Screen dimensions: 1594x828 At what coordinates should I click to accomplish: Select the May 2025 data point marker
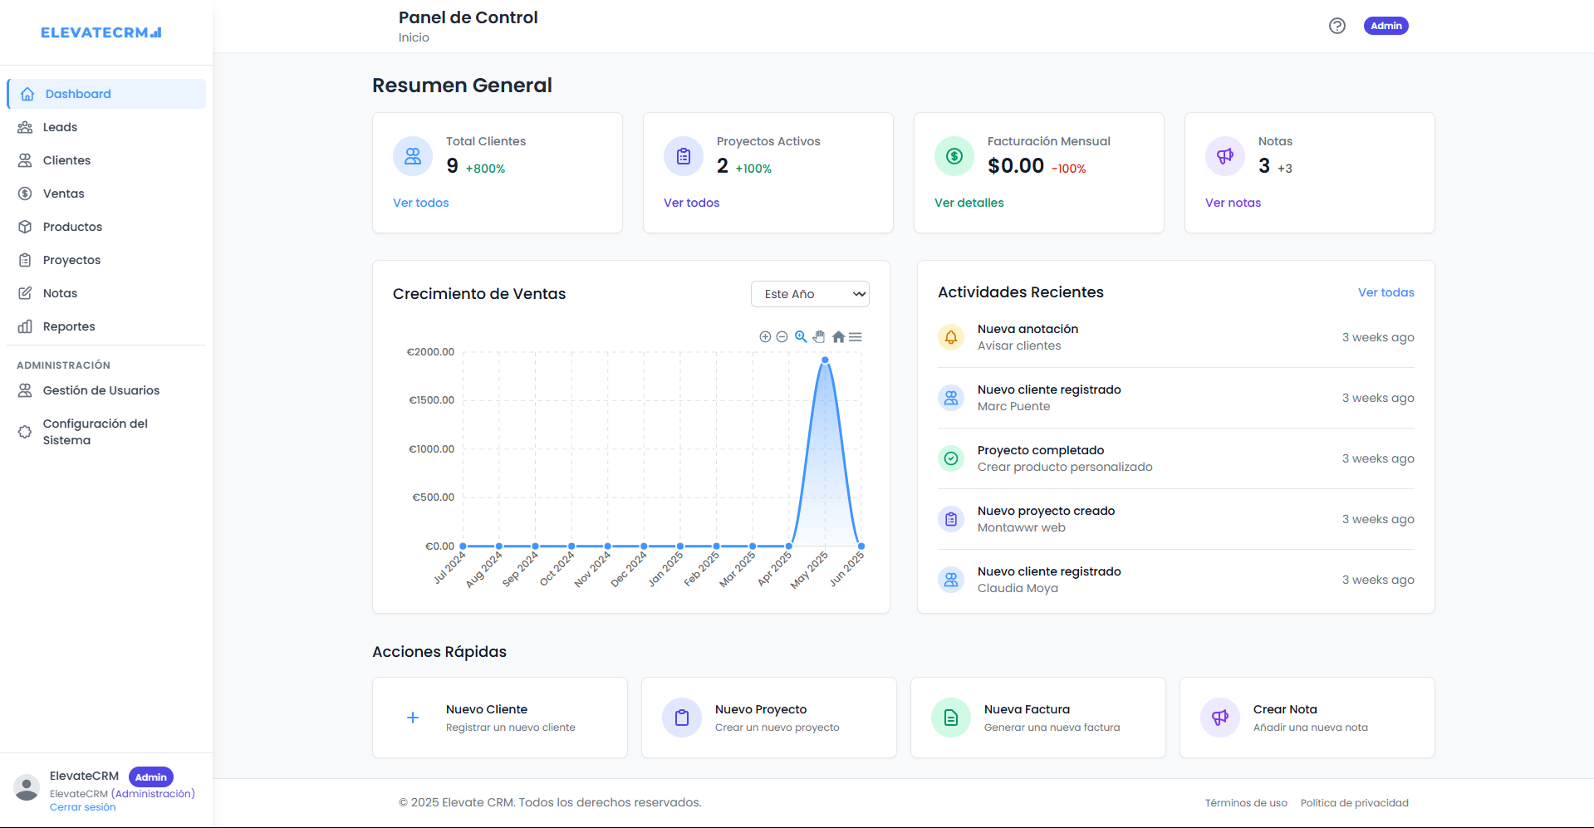pyautogui.click(x=825, y=360)
